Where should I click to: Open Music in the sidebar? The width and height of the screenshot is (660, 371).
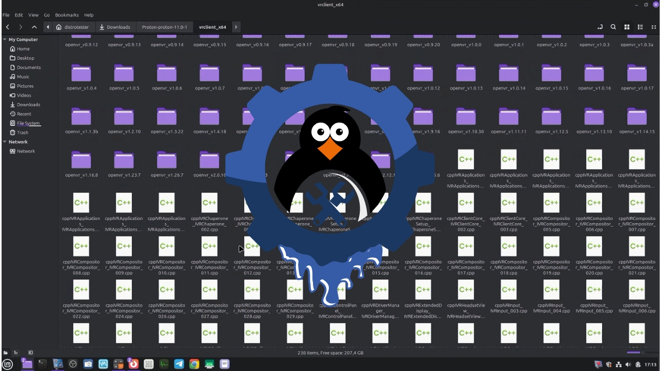23,77
